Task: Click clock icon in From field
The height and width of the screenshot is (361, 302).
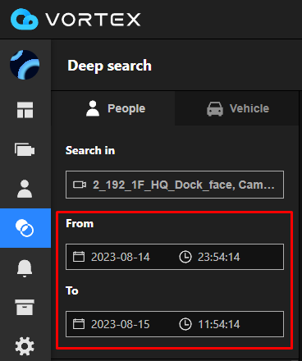Action: [x=185, y=257]
